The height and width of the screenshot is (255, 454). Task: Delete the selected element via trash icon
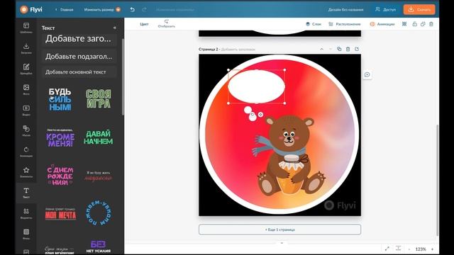431,24
